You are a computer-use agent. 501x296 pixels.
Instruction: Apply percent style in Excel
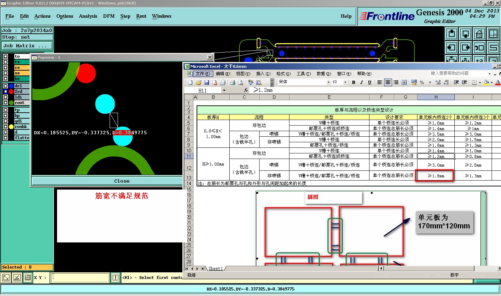422,82
